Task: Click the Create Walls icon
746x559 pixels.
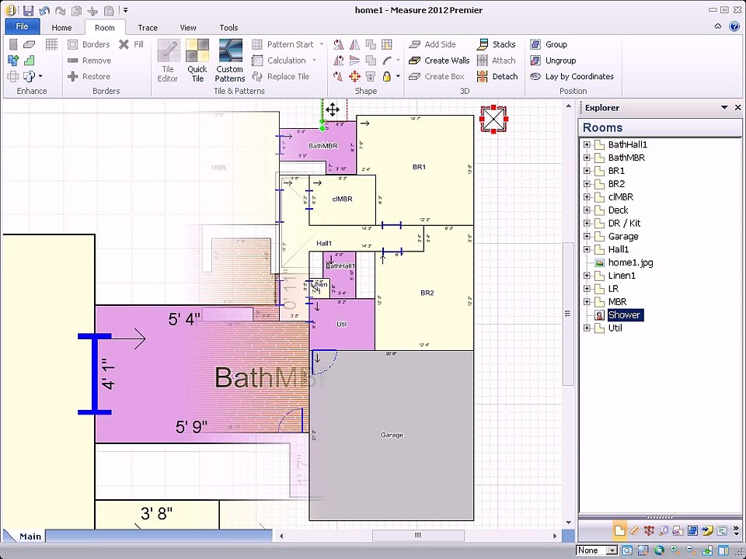Action: point(415,61)
